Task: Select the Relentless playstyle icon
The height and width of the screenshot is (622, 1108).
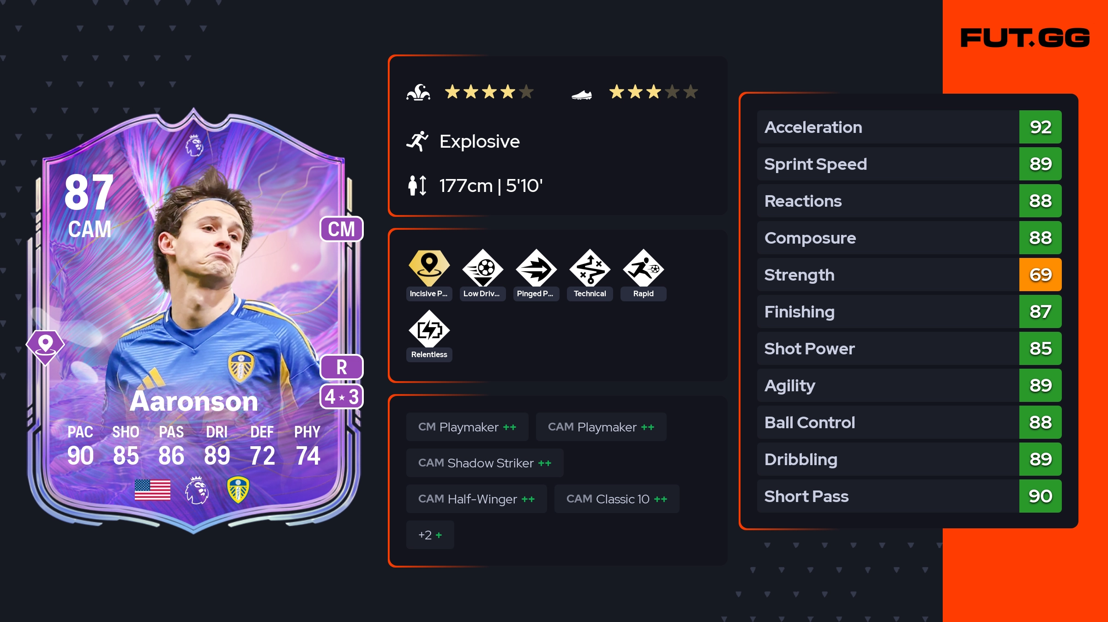Action: (x=429, y=329)
